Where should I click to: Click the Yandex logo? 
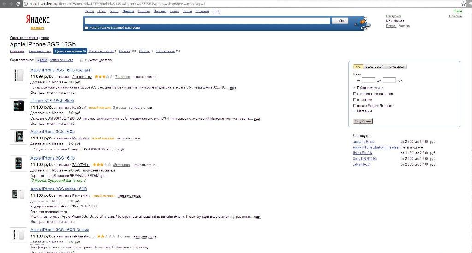click(37, 20)
